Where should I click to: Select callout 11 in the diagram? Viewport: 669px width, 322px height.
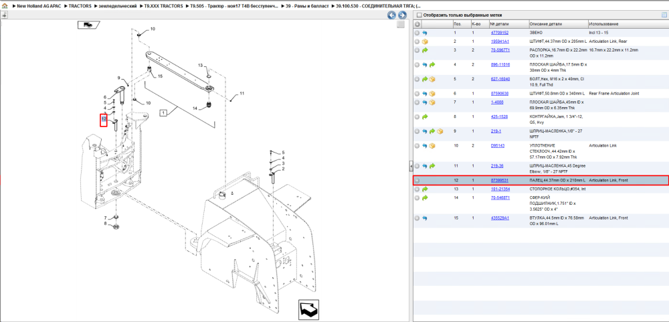242,93
